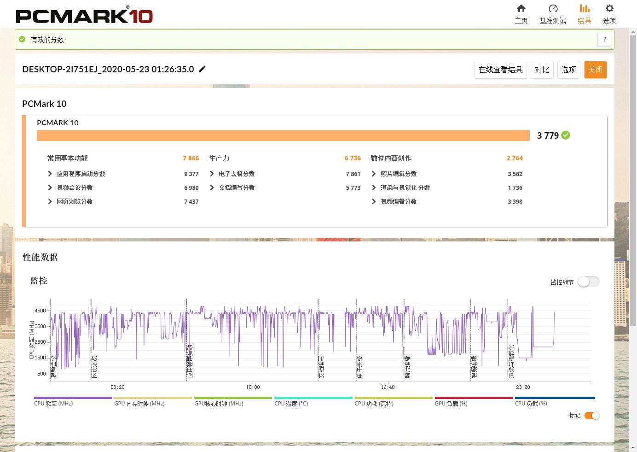Click the 常用基本功能 heading
The width and height of the screenshot is (637, 452).
[x=67, y=158]
